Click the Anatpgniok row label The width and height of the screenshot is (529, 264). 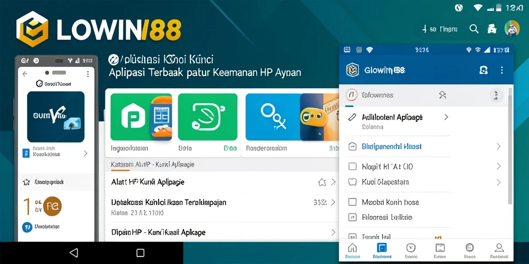coord(49,182)
